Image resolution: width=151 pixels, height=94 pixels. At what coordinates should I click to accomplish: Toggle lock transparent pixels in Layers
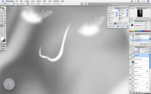(133, 52)
